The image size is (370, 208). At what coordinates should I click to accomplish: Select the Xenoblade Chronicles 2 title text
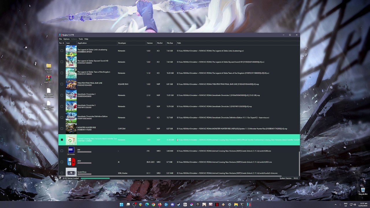pos(86,94)
